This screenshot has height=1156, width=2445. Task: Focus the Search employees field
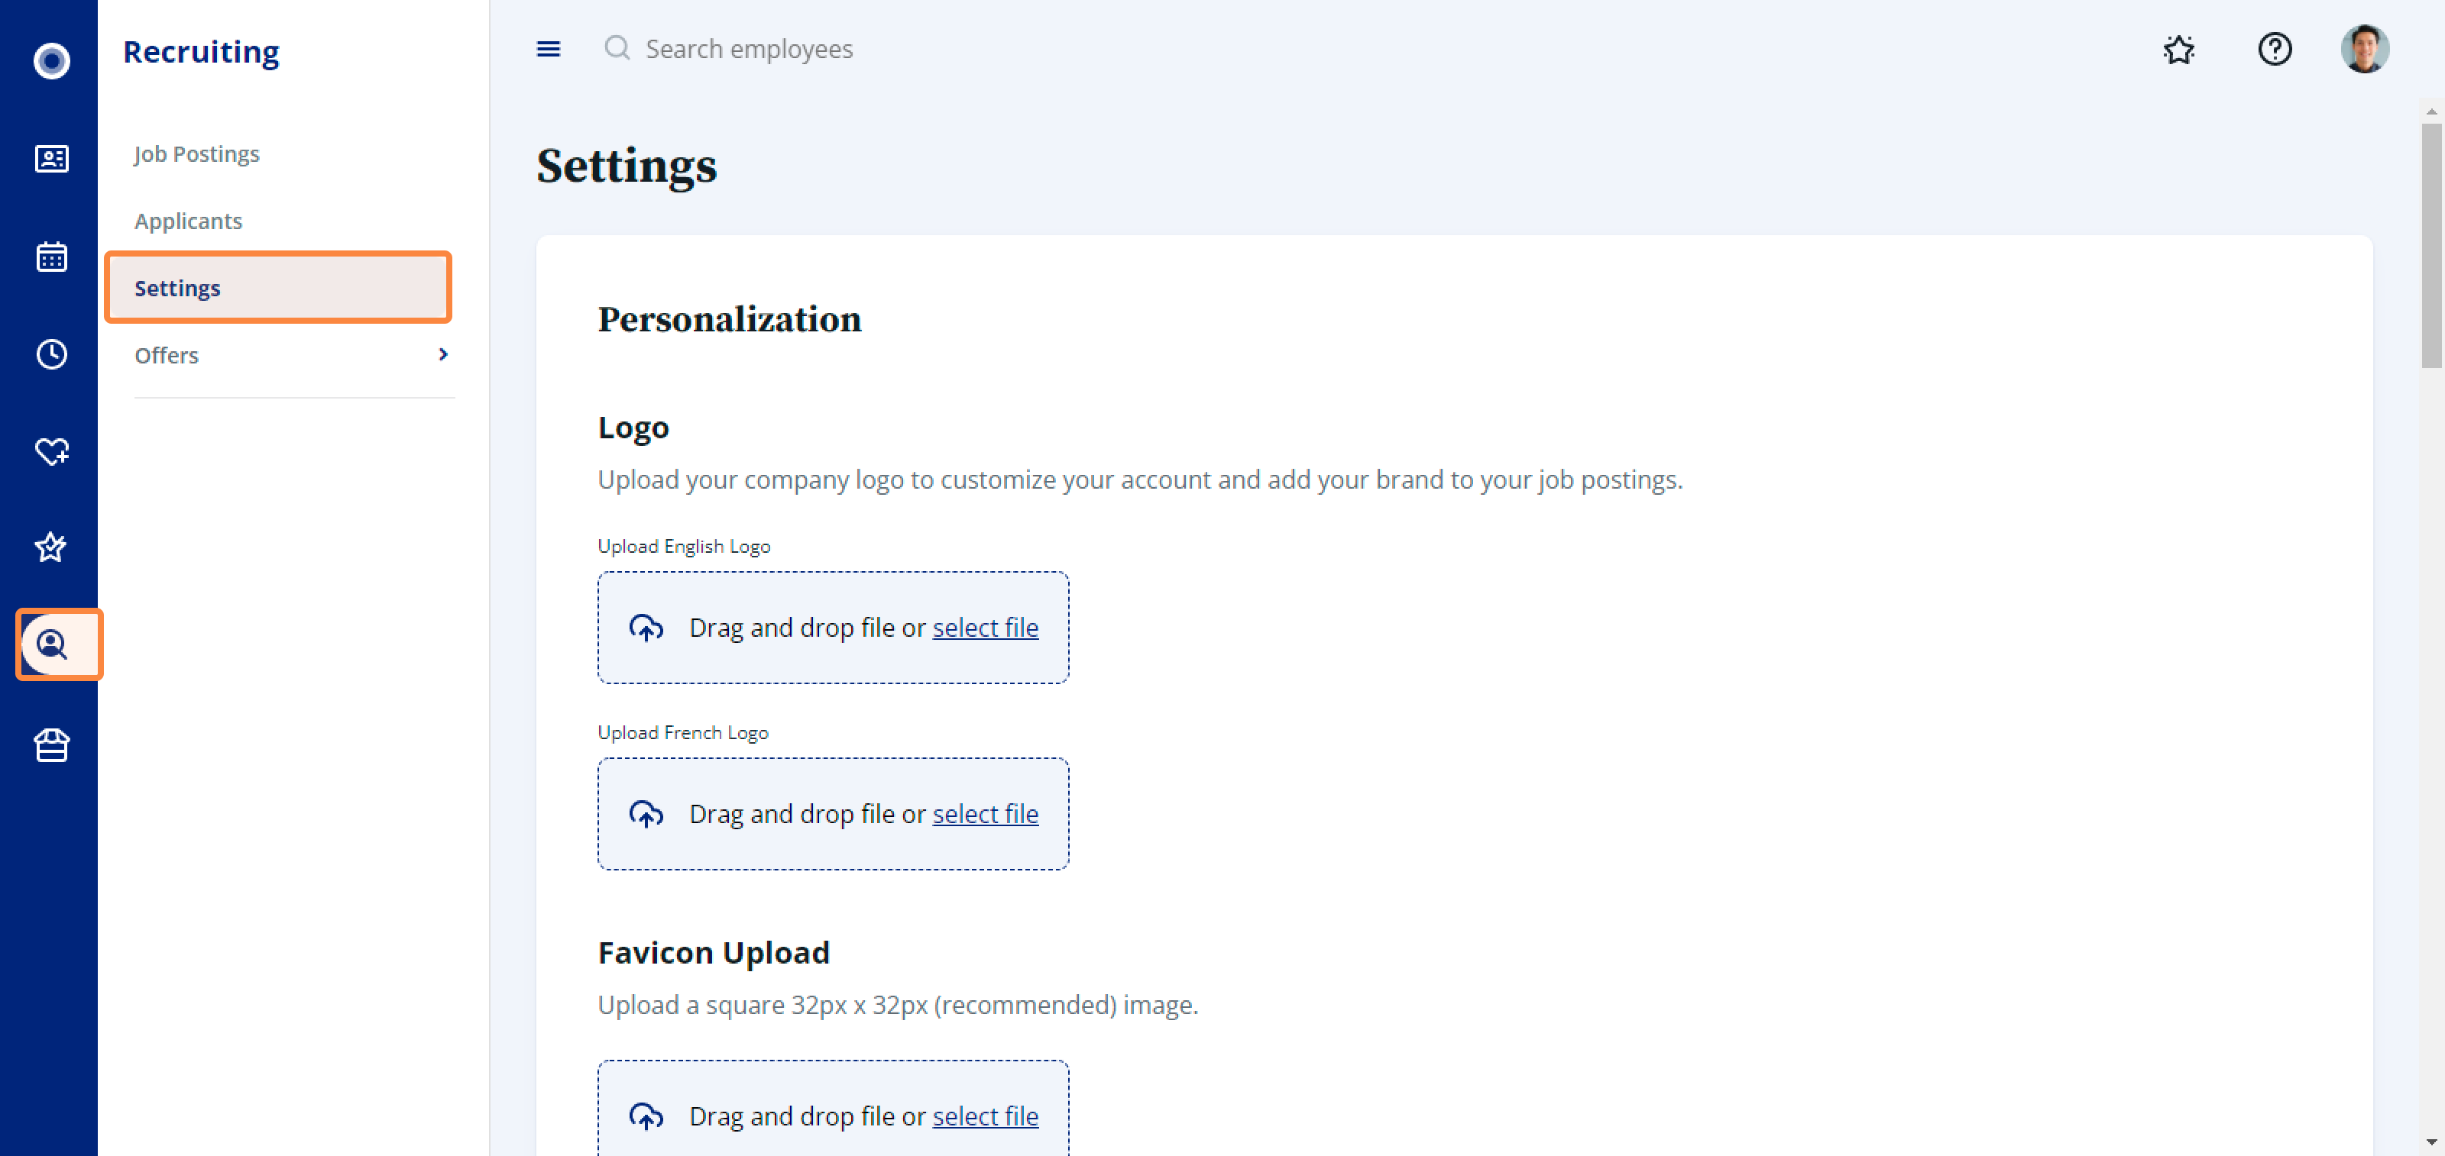click(x=749, y=50)
